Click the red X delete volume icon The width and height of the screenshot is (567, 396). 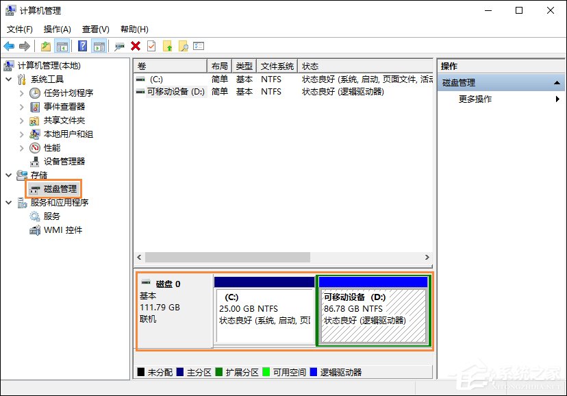coord(136,46)
